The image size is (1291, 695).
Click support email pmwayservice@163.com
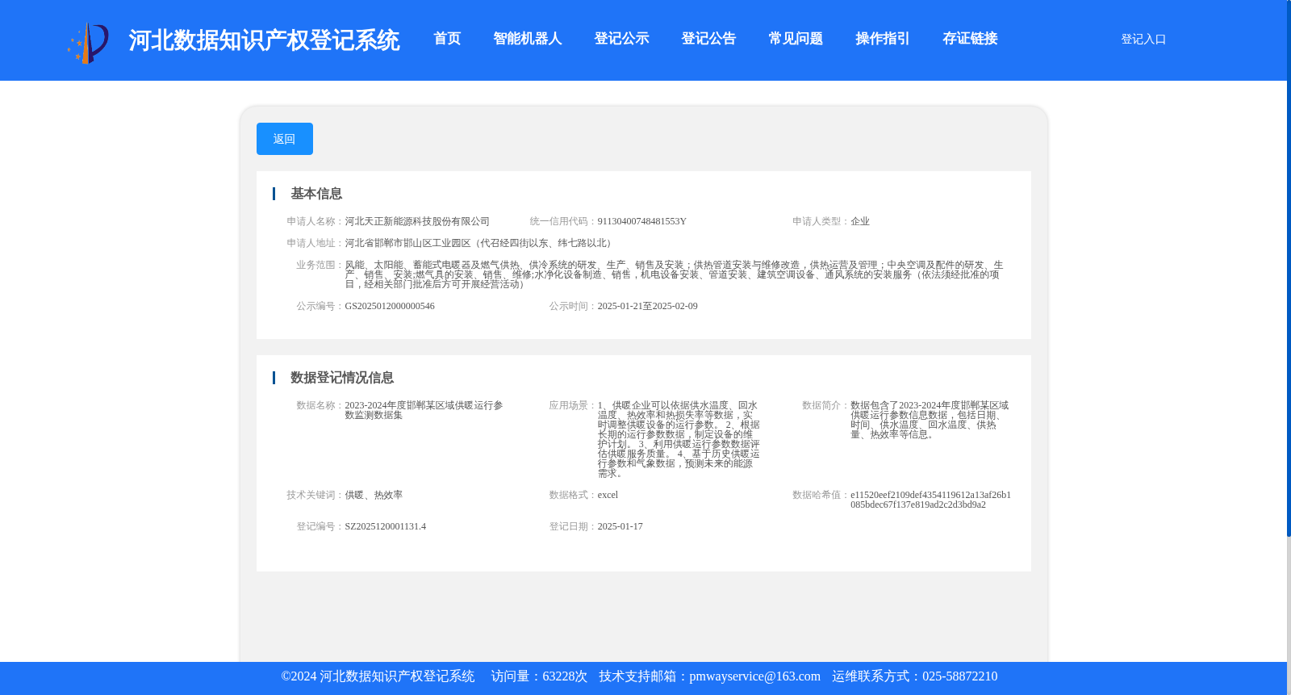(x=754, y=676)
